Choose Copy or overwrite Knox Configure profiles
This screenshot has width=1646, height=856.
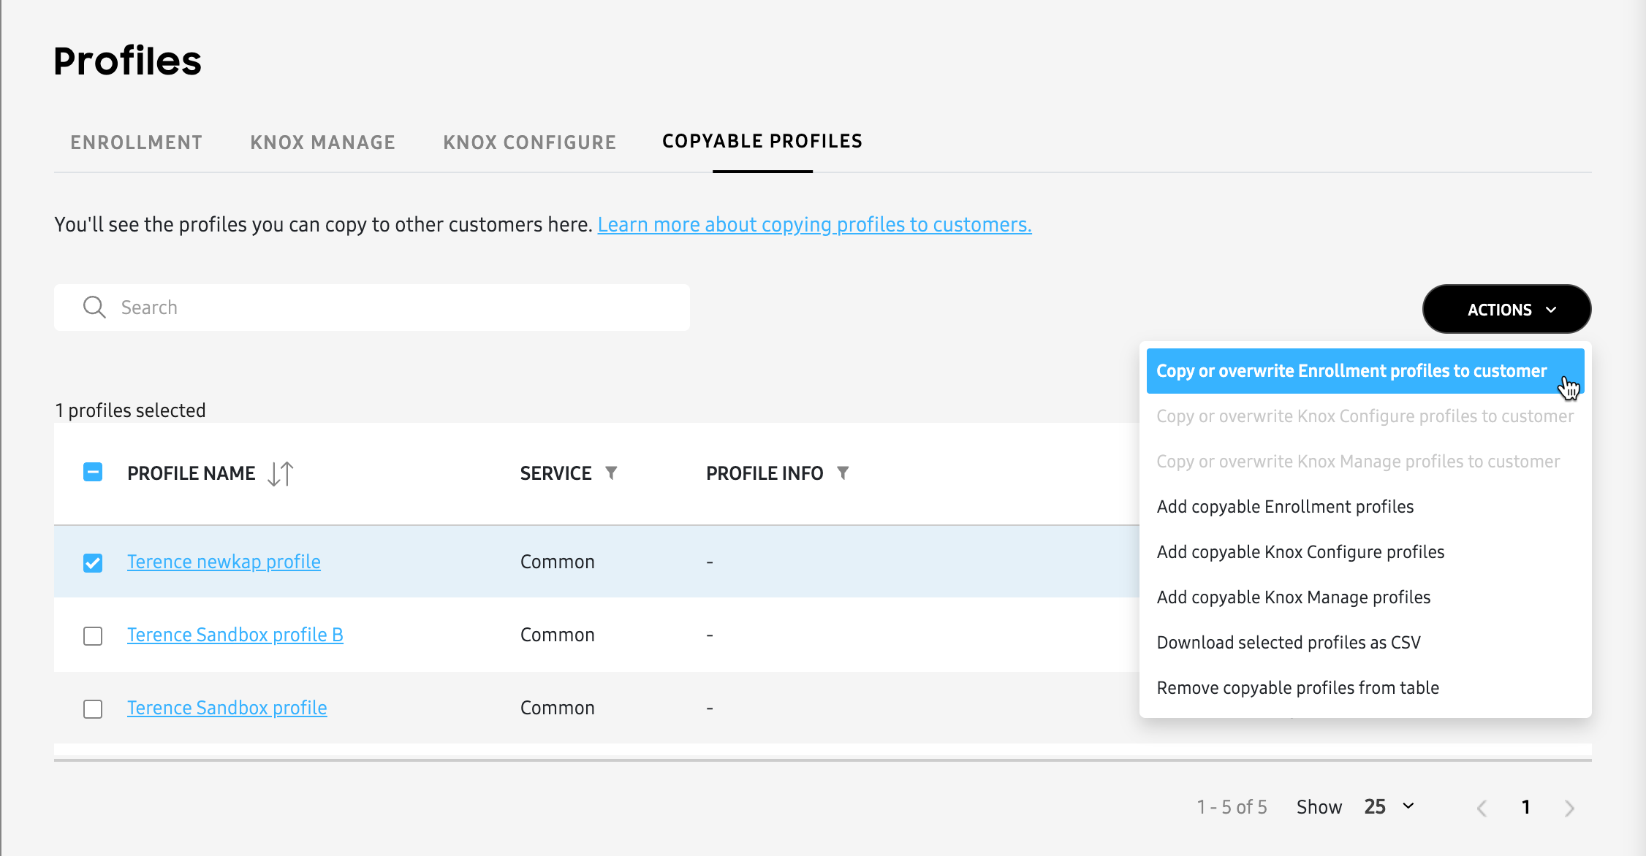(1365, 416)
